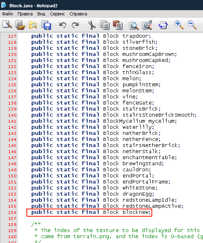Open the Правка menu
203x243 pixels.
pos(25,14)
